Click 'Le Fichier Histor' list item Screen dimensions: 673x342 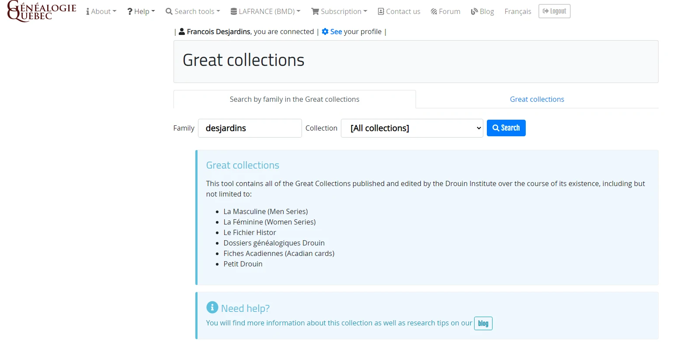[x=250, y=232]
